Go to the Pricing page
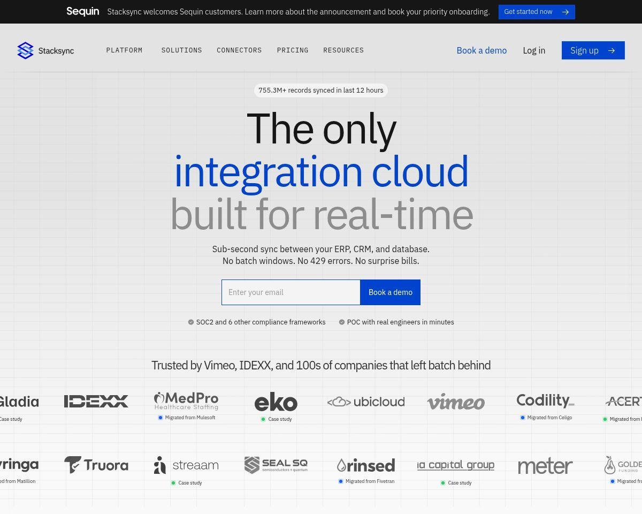The height and width of the screenshot is (514, 642). tap(293, 50)
